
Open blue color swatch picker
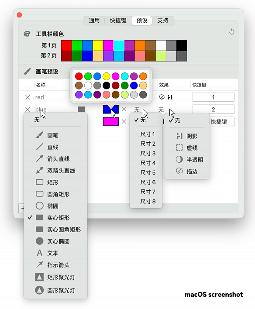point(111,110)
